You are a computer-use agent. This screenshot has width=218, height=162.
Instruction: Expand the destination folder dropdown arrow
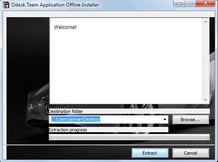165,120
